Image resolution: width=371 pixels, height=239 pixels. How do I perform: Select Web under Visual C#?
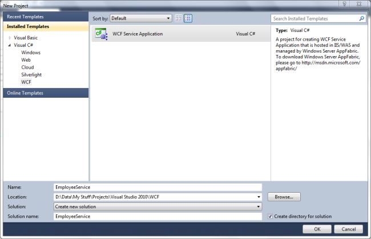pos(26,59)
